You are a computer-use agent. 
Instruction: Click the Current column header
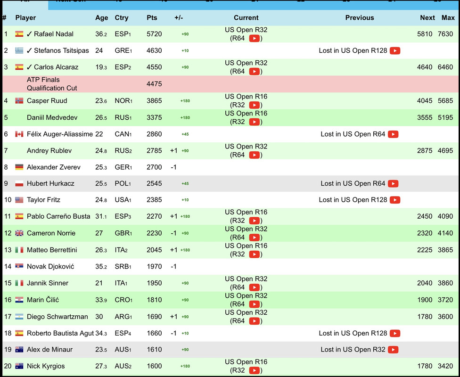tap(246, 18)
